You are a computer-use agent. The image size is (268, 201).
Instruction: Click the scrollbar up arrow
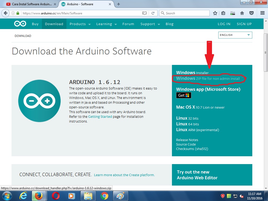266,21
